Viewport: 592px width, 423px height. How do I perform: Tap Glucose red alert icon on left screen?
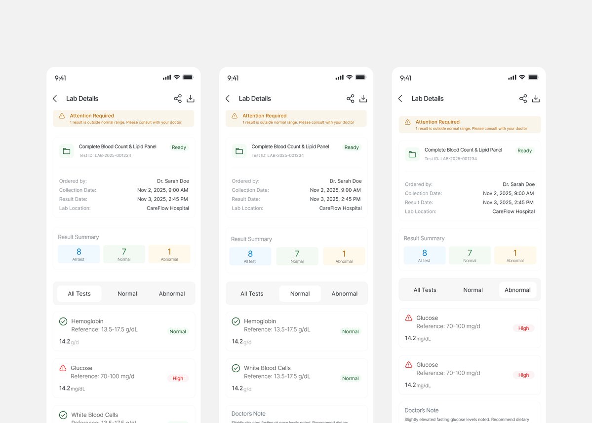click(x=63, y=368)
